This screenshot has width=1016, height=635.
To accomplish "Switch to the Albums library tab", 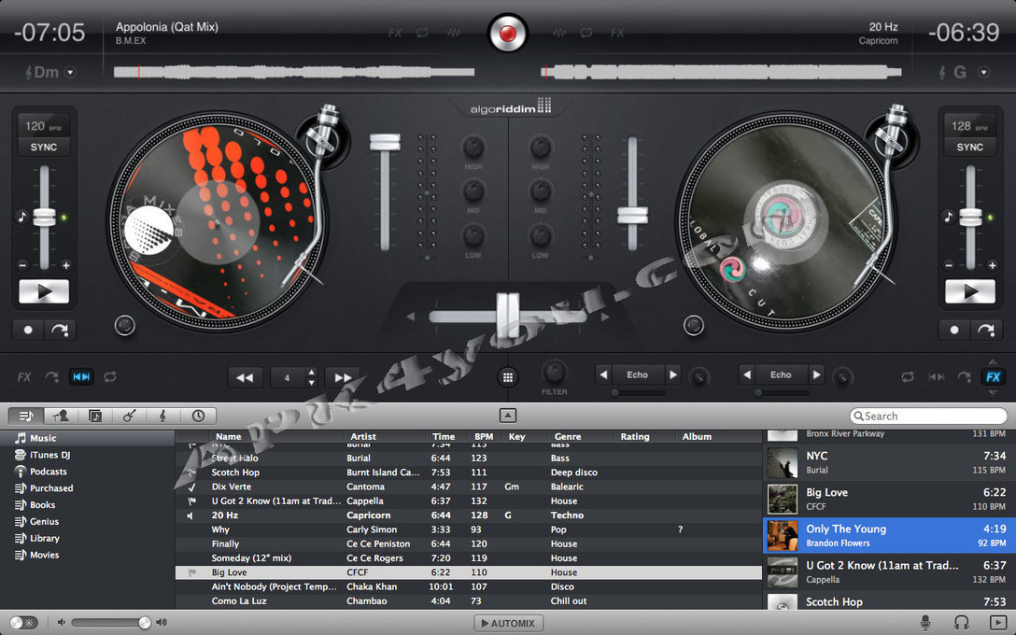I will click(94, 416).
